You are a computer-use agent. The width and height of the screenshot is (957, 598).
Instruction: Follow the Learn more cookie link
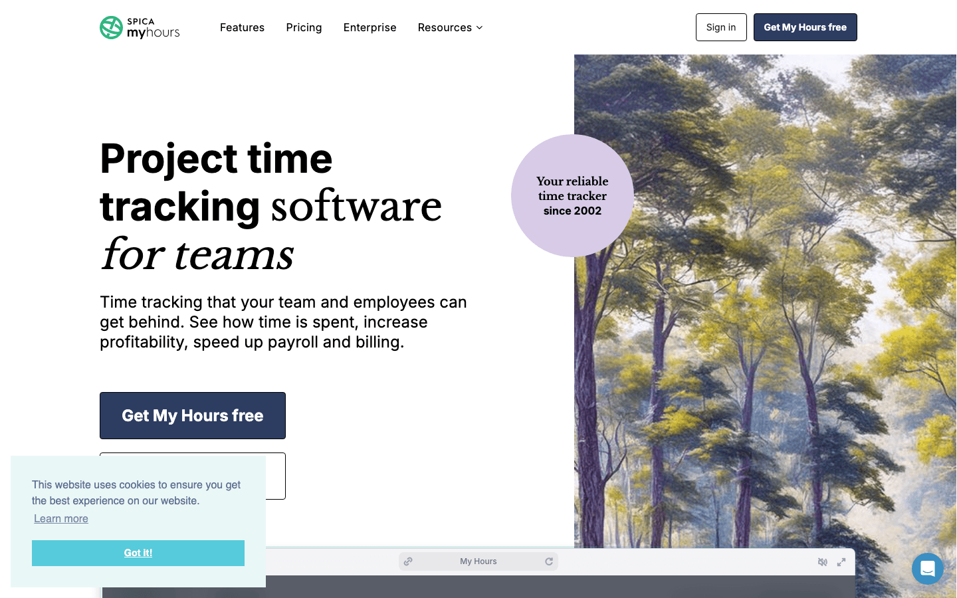click(61, 518)
